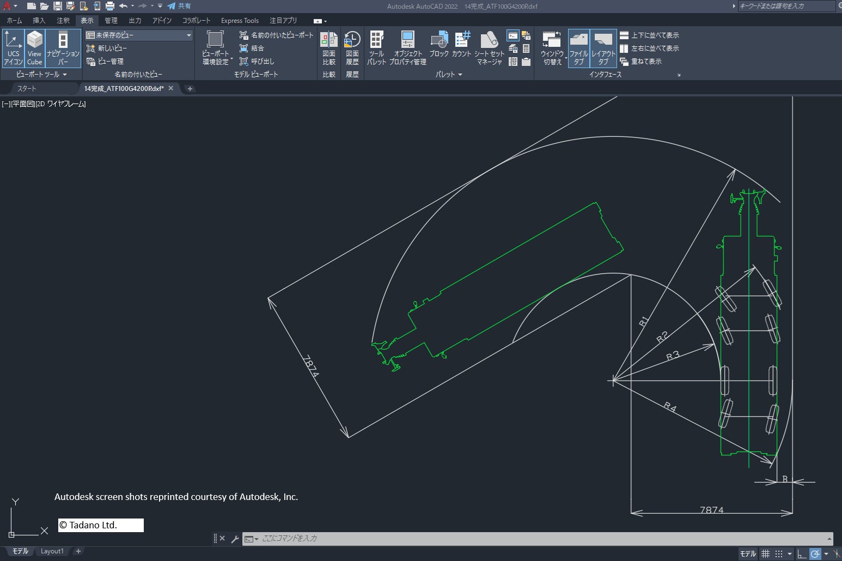Switch to the Layout1 tab
This screenshot has width=842, height=561.
coord(52,551)
